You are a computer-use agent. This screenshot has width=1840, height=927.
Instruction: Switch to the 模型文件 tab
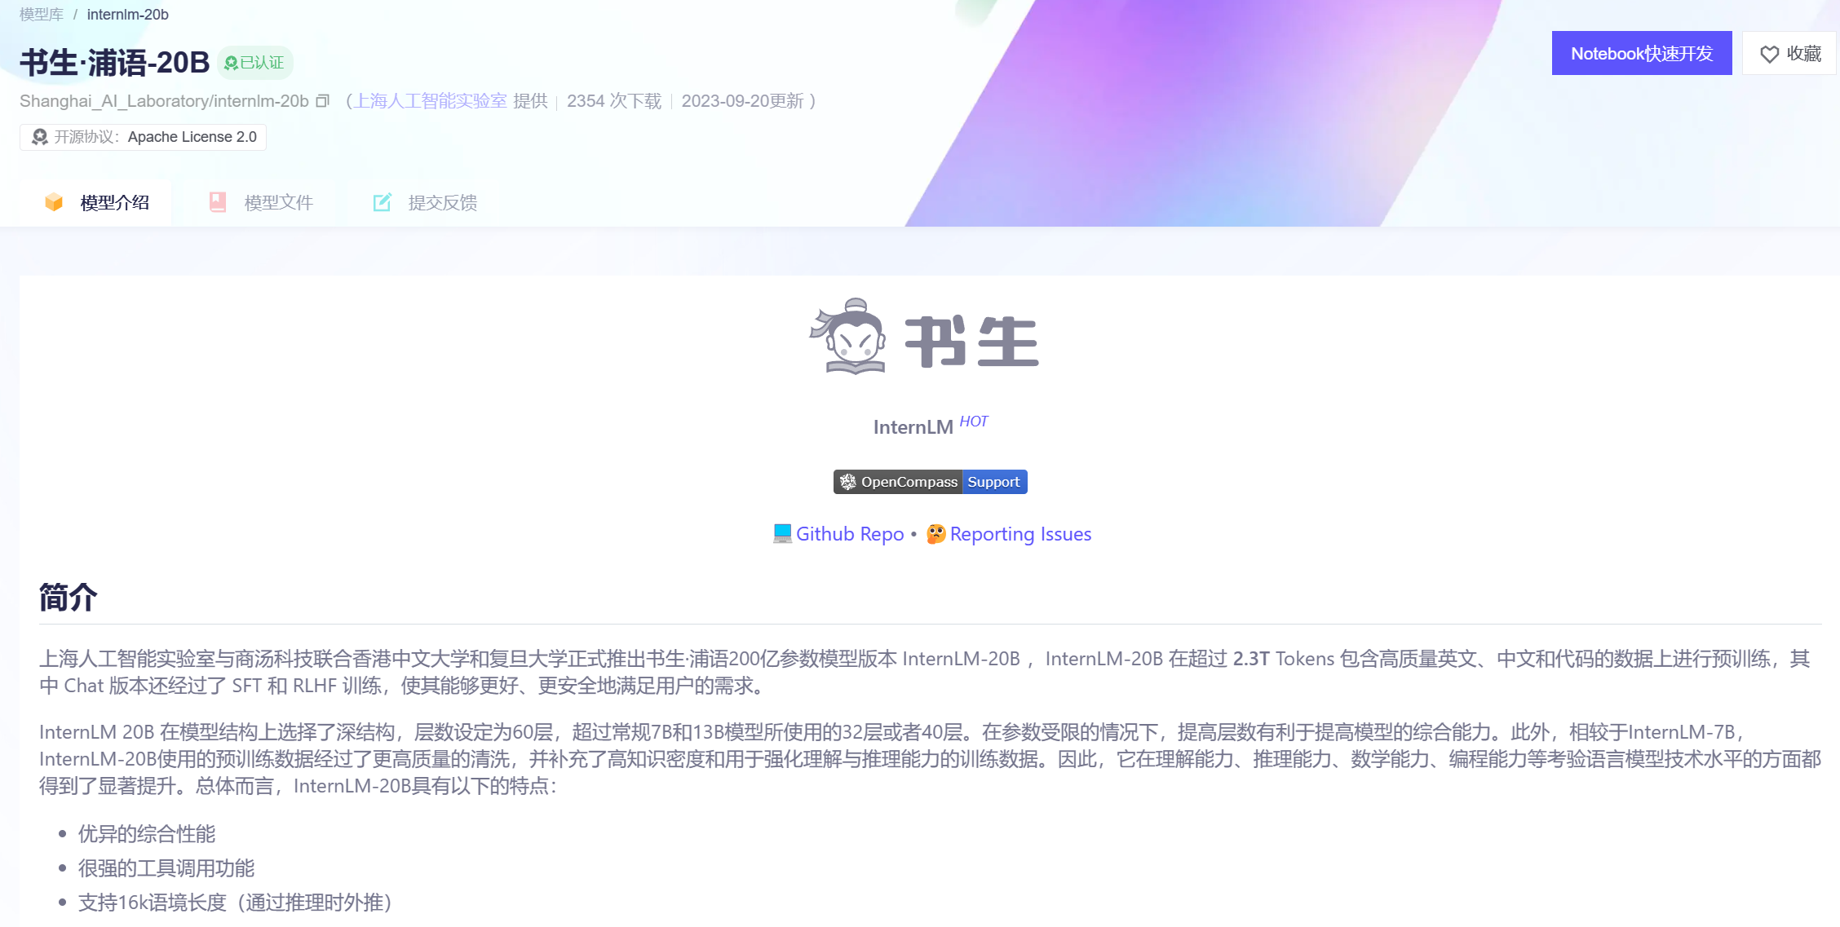pos(278,202)
